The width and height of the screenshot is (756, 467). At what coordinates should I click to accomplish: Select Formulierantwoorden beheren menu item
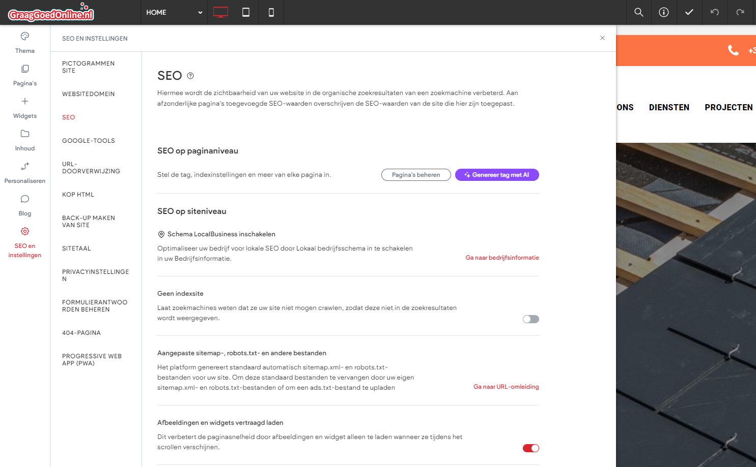pos(95,306)
